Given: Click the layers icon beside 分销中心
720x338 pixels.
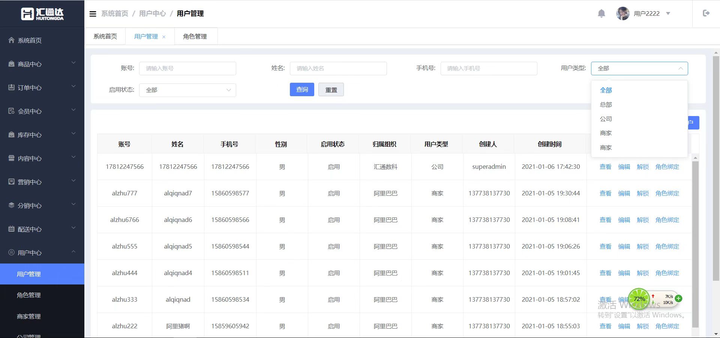Looking at the screenshot, I should click(x=12, y=205).
